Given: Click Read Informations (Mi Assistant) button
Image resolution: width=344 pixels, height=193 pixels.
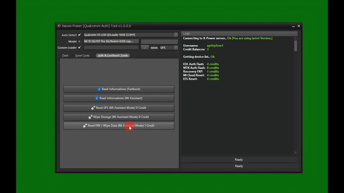Looking at the screenshot, I should pyautogui.click(x=119, y=98).
